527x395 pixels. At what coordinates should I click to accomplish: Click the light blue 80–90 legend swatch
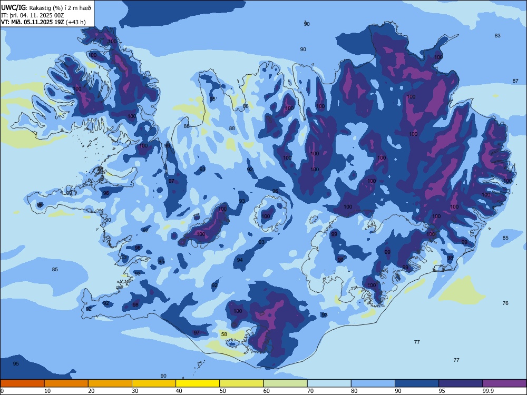point(373,383)
